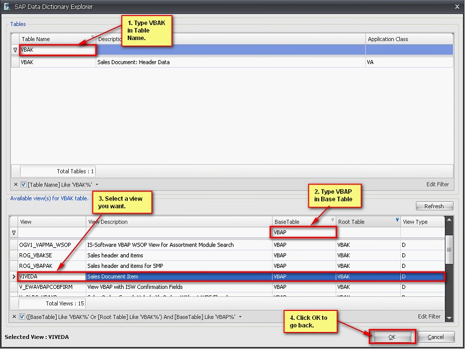
Task: Sort by the BaseTable column header
Action: [303, 222]
